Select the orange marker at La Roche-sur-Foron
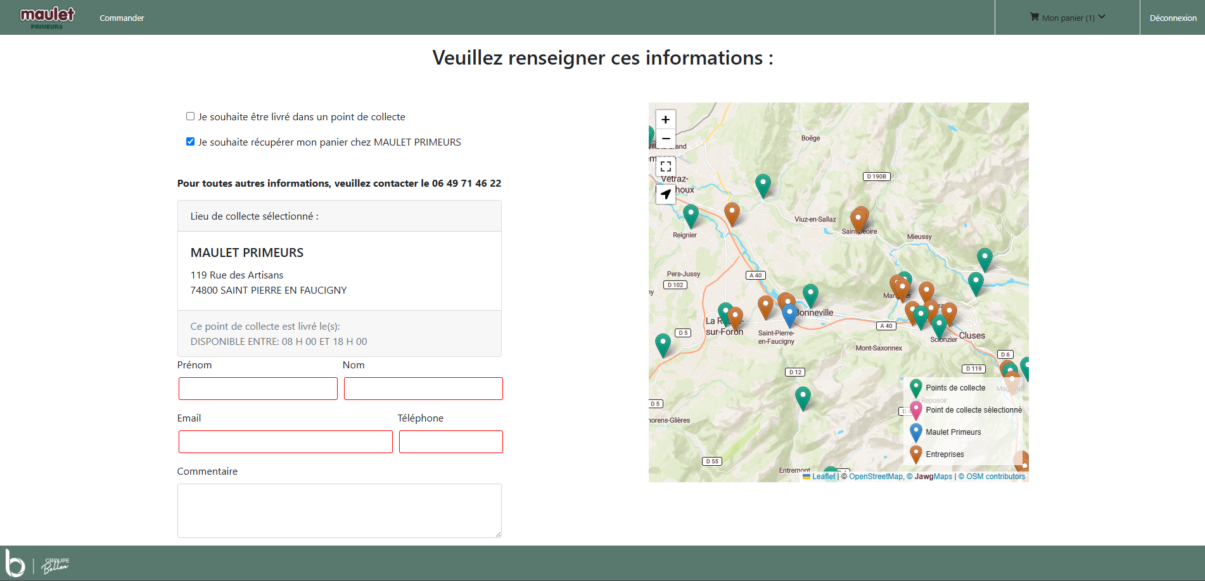The width and height of the screenshot is (1205, 581). (735, 319)
